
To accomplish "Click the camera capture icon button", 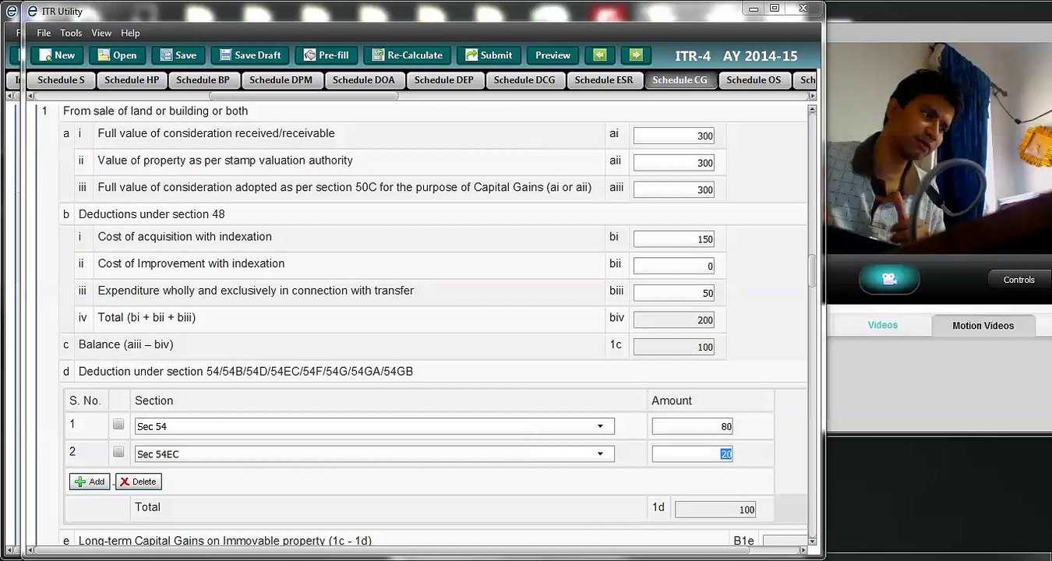I will (x=889, y=279).
